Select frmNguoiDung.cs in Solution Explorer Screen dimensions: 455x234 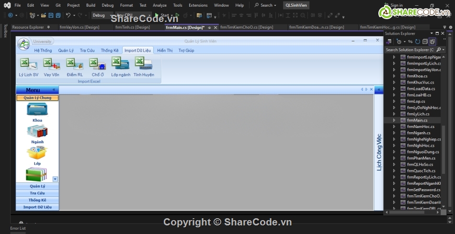pos(423,152)
